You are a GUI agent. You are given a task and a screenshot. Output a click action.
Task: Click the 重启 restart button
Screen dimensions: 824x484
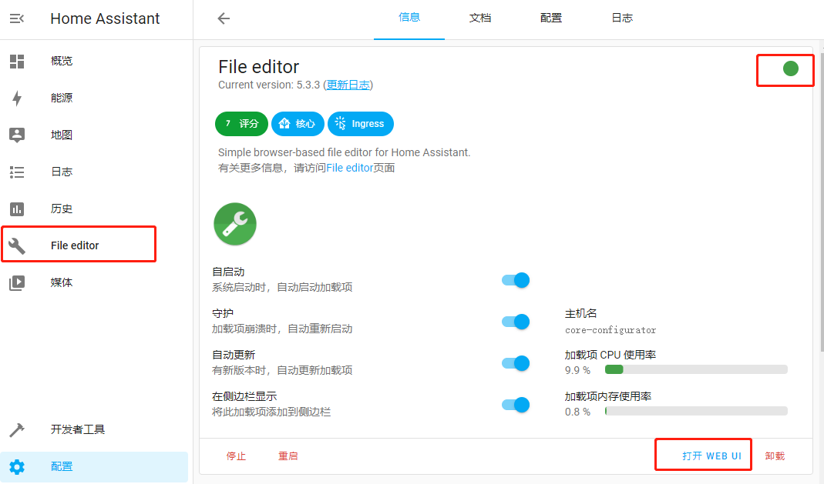tap(288, 456)
